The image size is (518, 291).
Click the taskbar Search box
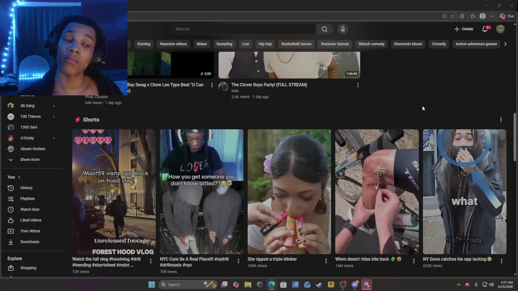(188, 285)
